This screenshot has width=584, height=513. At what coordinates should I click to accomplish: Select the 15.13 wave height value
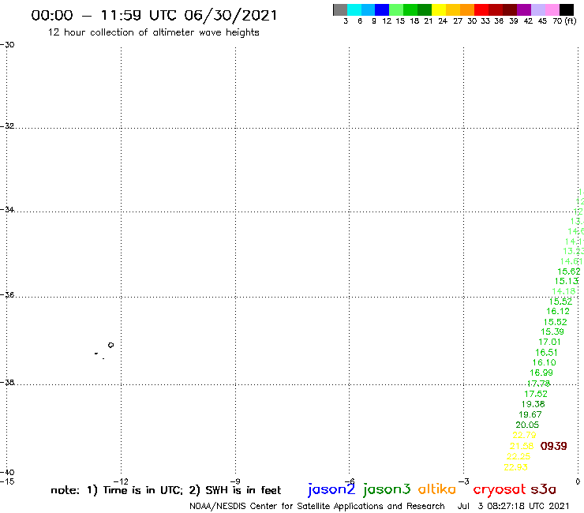[567, 281]
